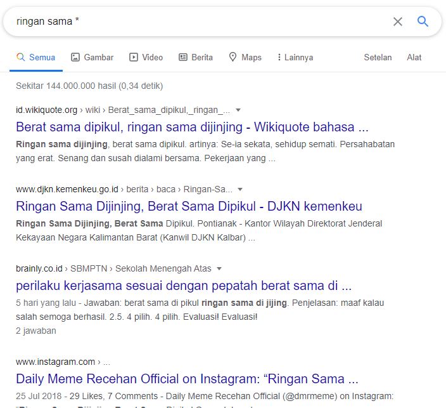Open the Wikiquote result Berat sama dipikul
446x408 pixels.
pyautogui.click(x=192, y=127)
